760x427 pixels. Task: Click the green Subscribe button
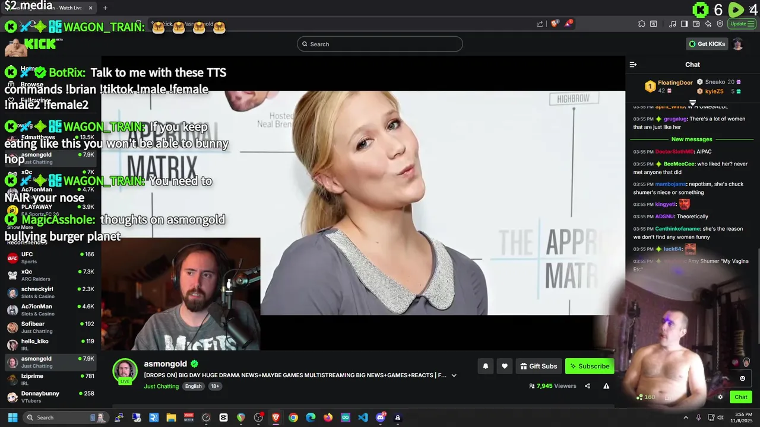tap(590, 367)
